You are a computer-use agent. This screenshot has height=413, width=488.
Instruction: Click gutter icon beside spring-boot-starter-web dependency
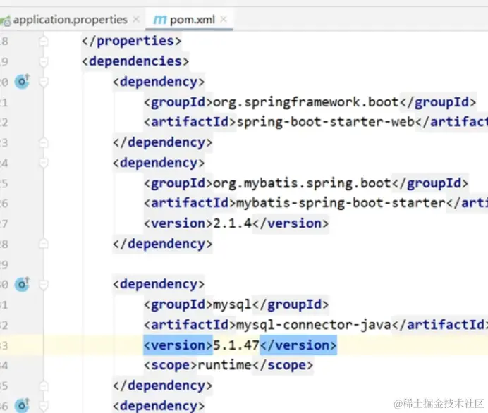pos(22,82)
